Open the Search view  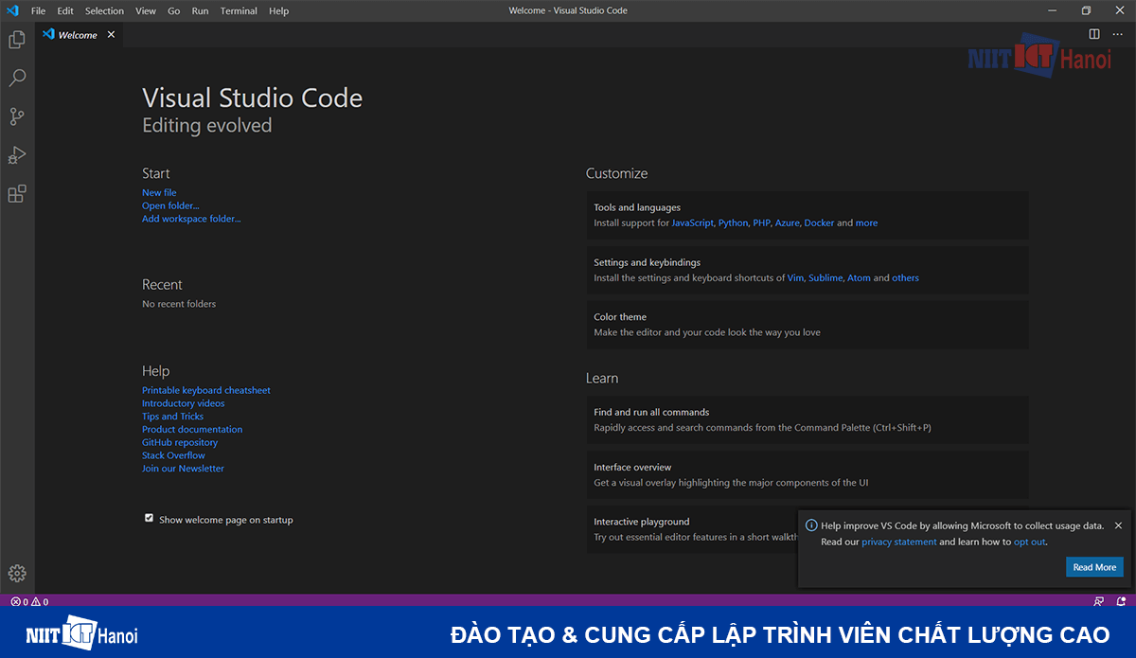17,78
